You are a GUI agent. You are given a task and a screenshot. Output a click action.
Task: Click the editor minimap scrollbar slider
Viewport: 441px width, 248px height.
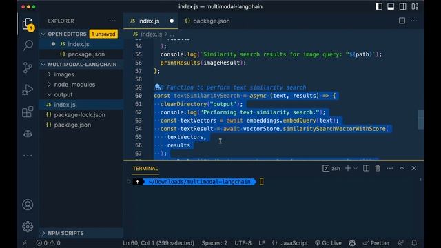[x=421, y=120]
